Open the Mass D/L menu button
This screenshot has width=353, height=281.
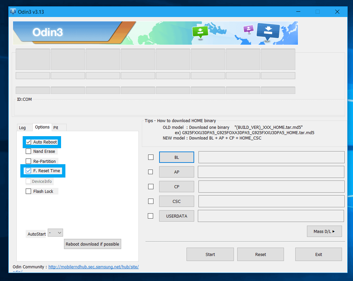324,232
